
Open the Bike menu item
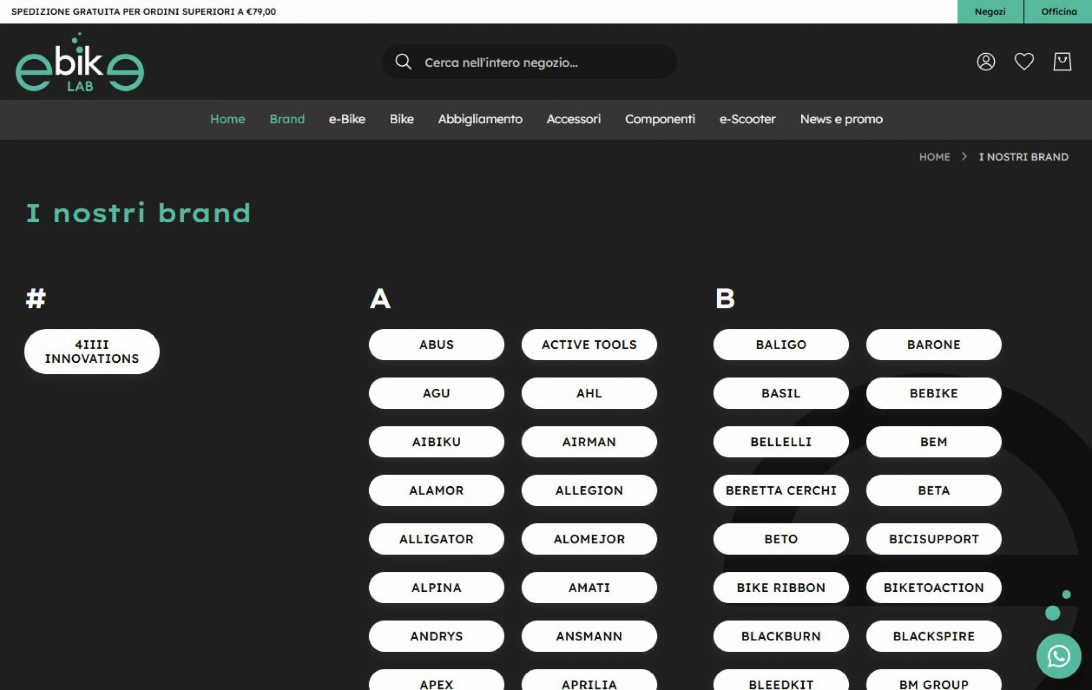coord(402,119)
